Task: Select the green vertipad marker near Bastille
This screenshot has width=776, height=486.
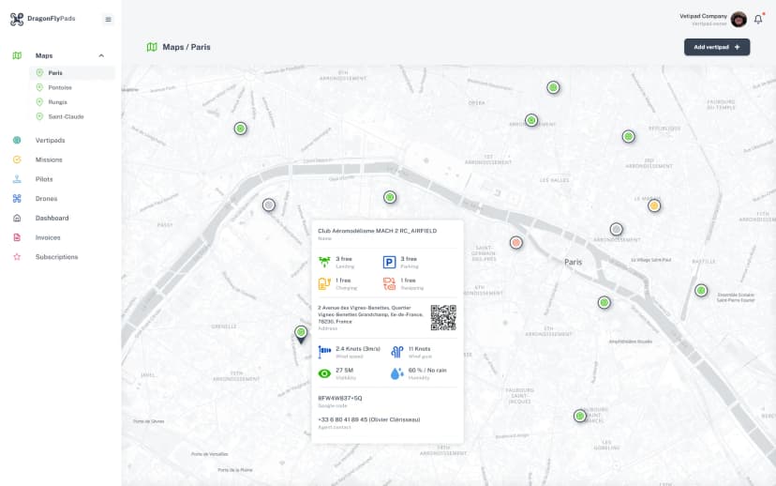Action: point(701,290)
